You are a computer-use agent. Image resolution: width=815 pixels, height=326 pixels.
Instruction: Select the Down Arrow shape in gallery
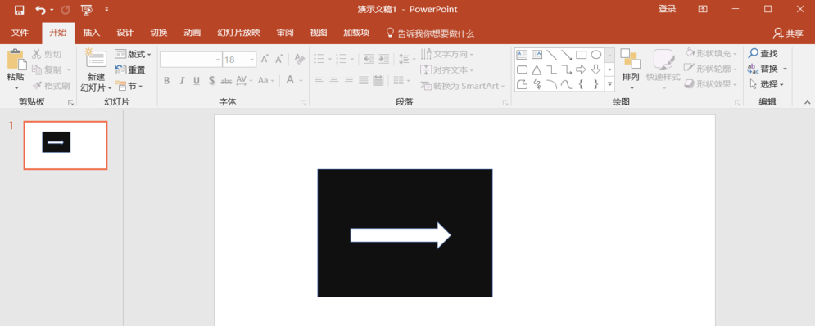pyautogui.click(x=596, y=69)
